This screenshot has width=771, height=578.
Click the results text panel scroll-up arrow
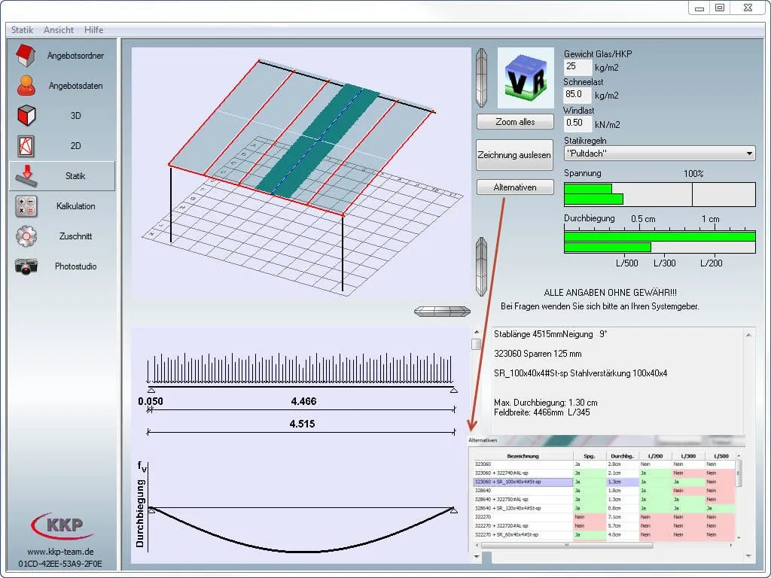pyautogui.click(x=748, y=335)
